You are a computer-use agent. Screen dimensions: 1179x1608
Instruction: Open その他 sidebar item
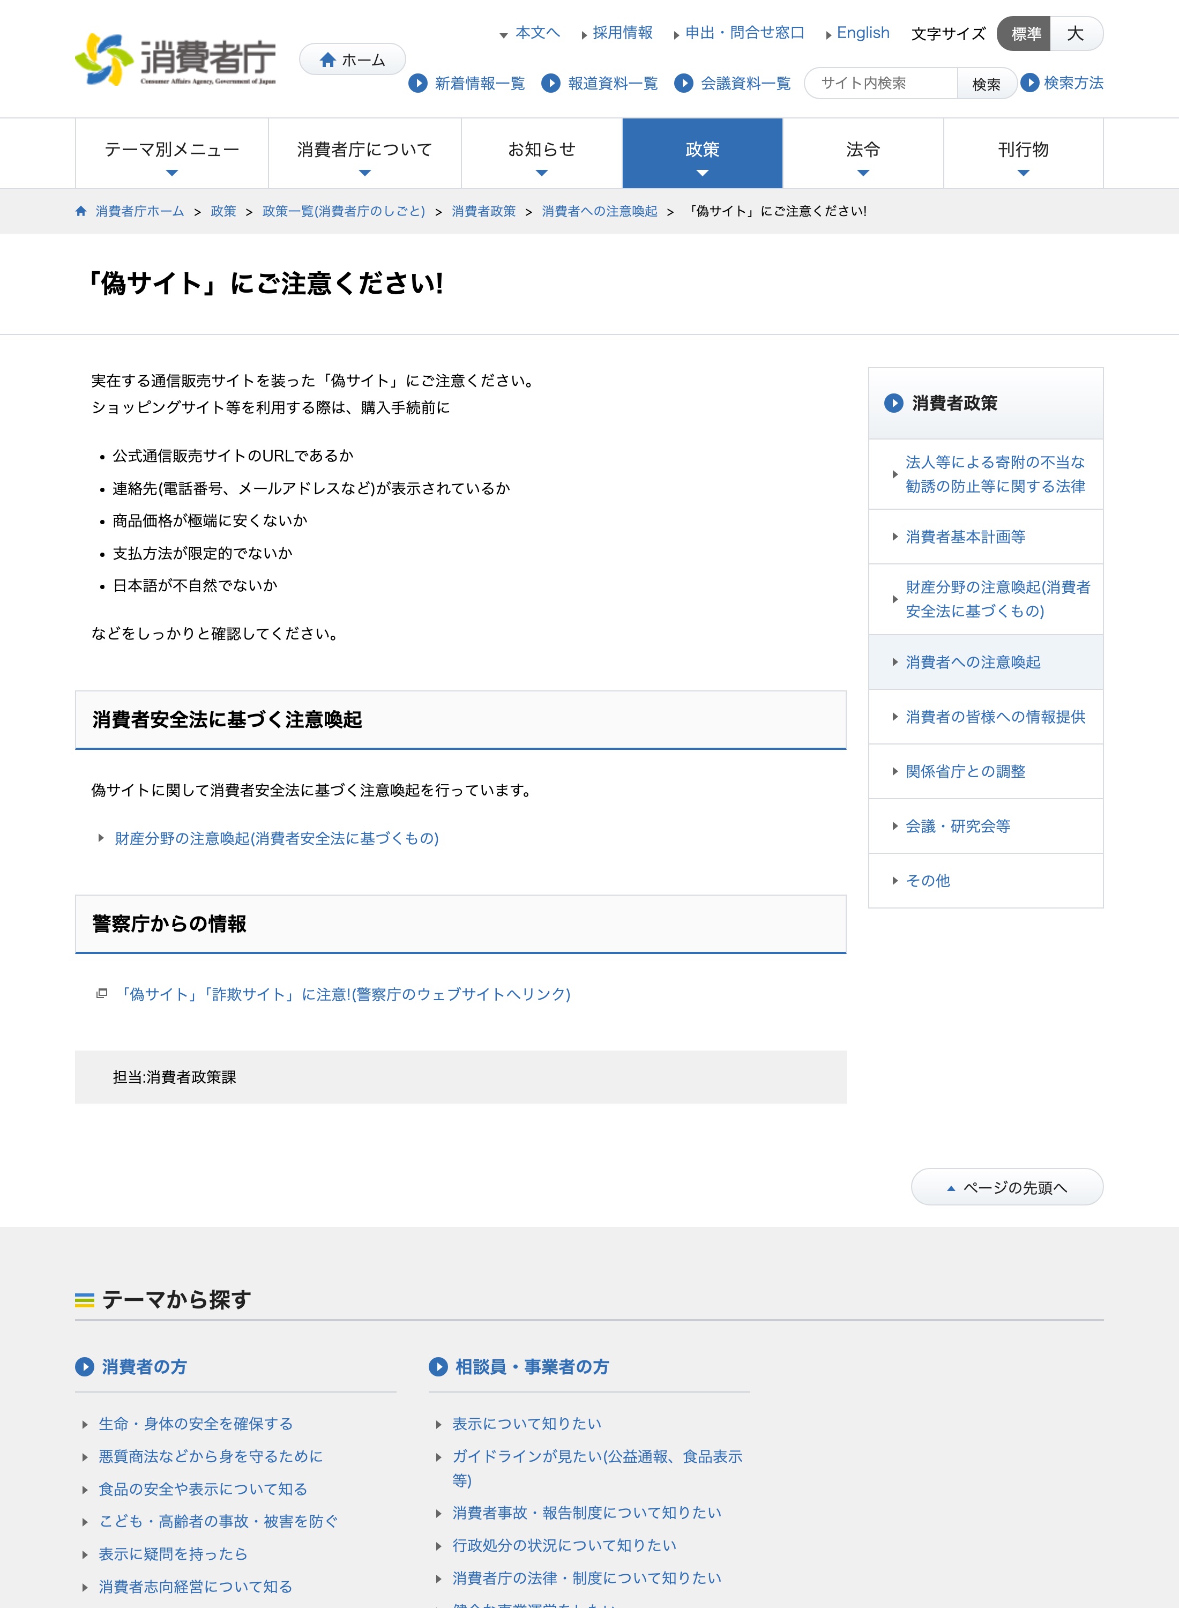click(x=986, y=881)
